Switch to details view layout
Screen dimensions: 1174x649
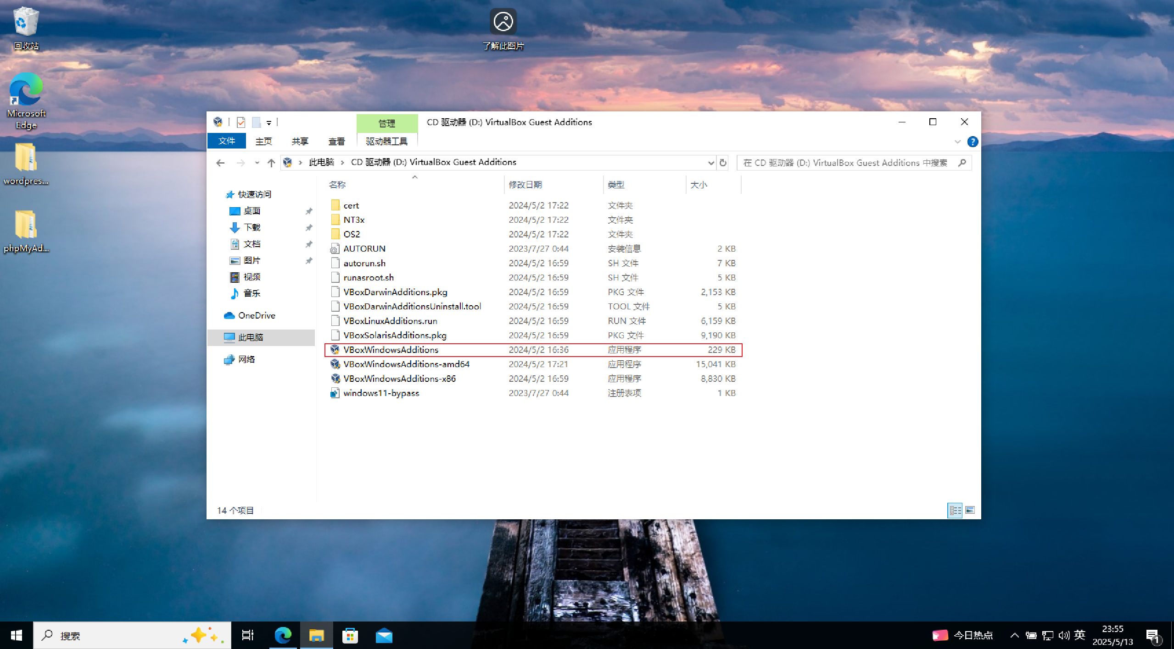pyautogui.click(x=955, y=510)
